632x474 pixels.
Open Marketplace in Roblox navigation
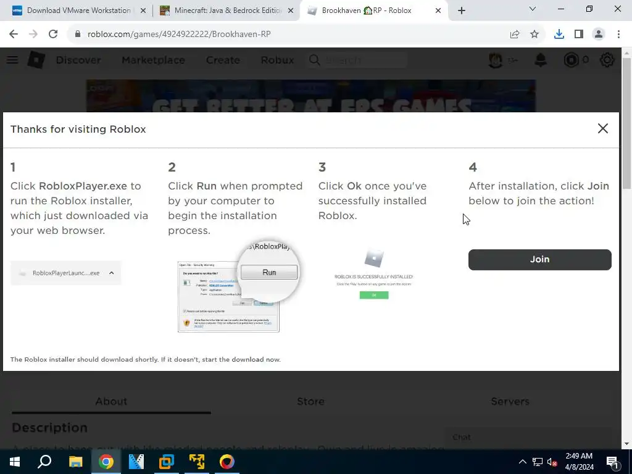[x=153, y=60]
